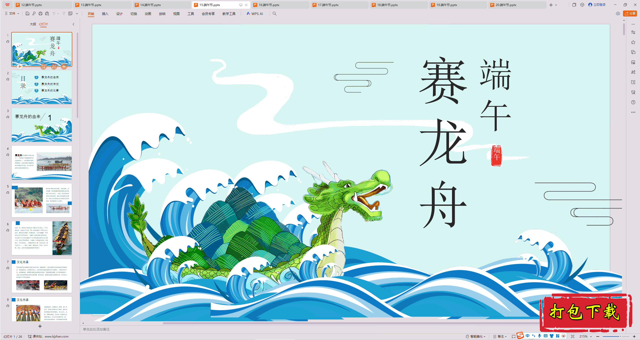Click the Print icon in toolbar
The height and width of the screenshot is (340, 640).
(x=40, y=14)
